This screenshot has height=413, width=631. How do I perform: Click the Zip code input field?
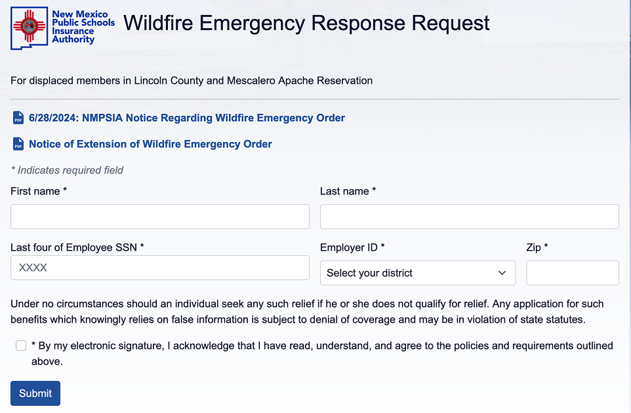pos(572,273)
